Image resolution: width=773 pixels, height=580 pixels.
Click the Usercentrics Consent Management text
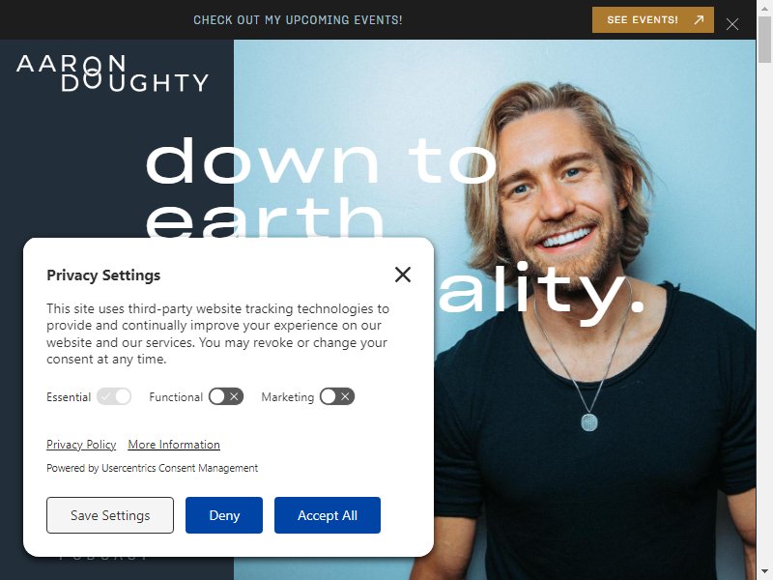(x=180, y=468)
